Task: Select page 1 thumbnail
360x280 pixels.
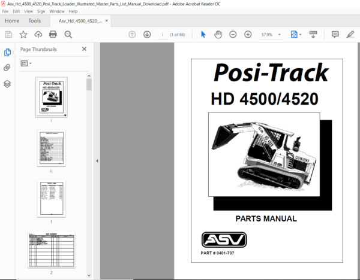Action: pos(52,199)
